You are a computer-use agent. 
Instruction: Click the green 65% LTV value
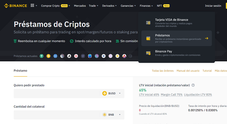point(143,90)
